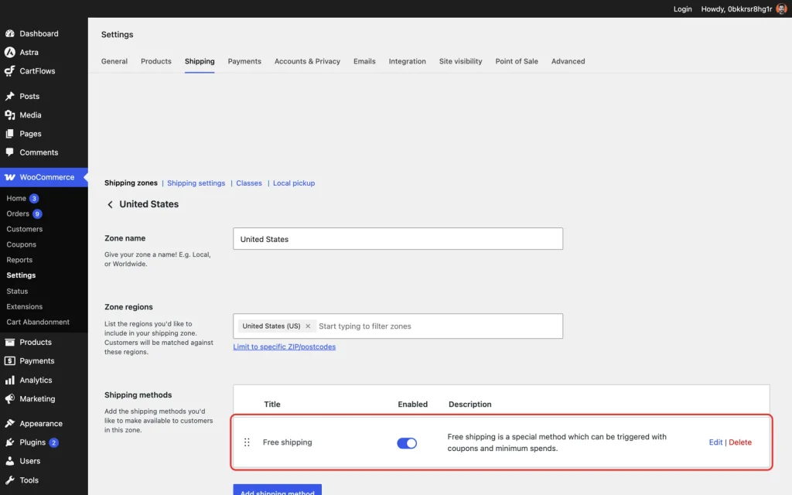Open the Advanced settings tab
The width and height of the screenshot is (792, 495).
click(568, 61)
